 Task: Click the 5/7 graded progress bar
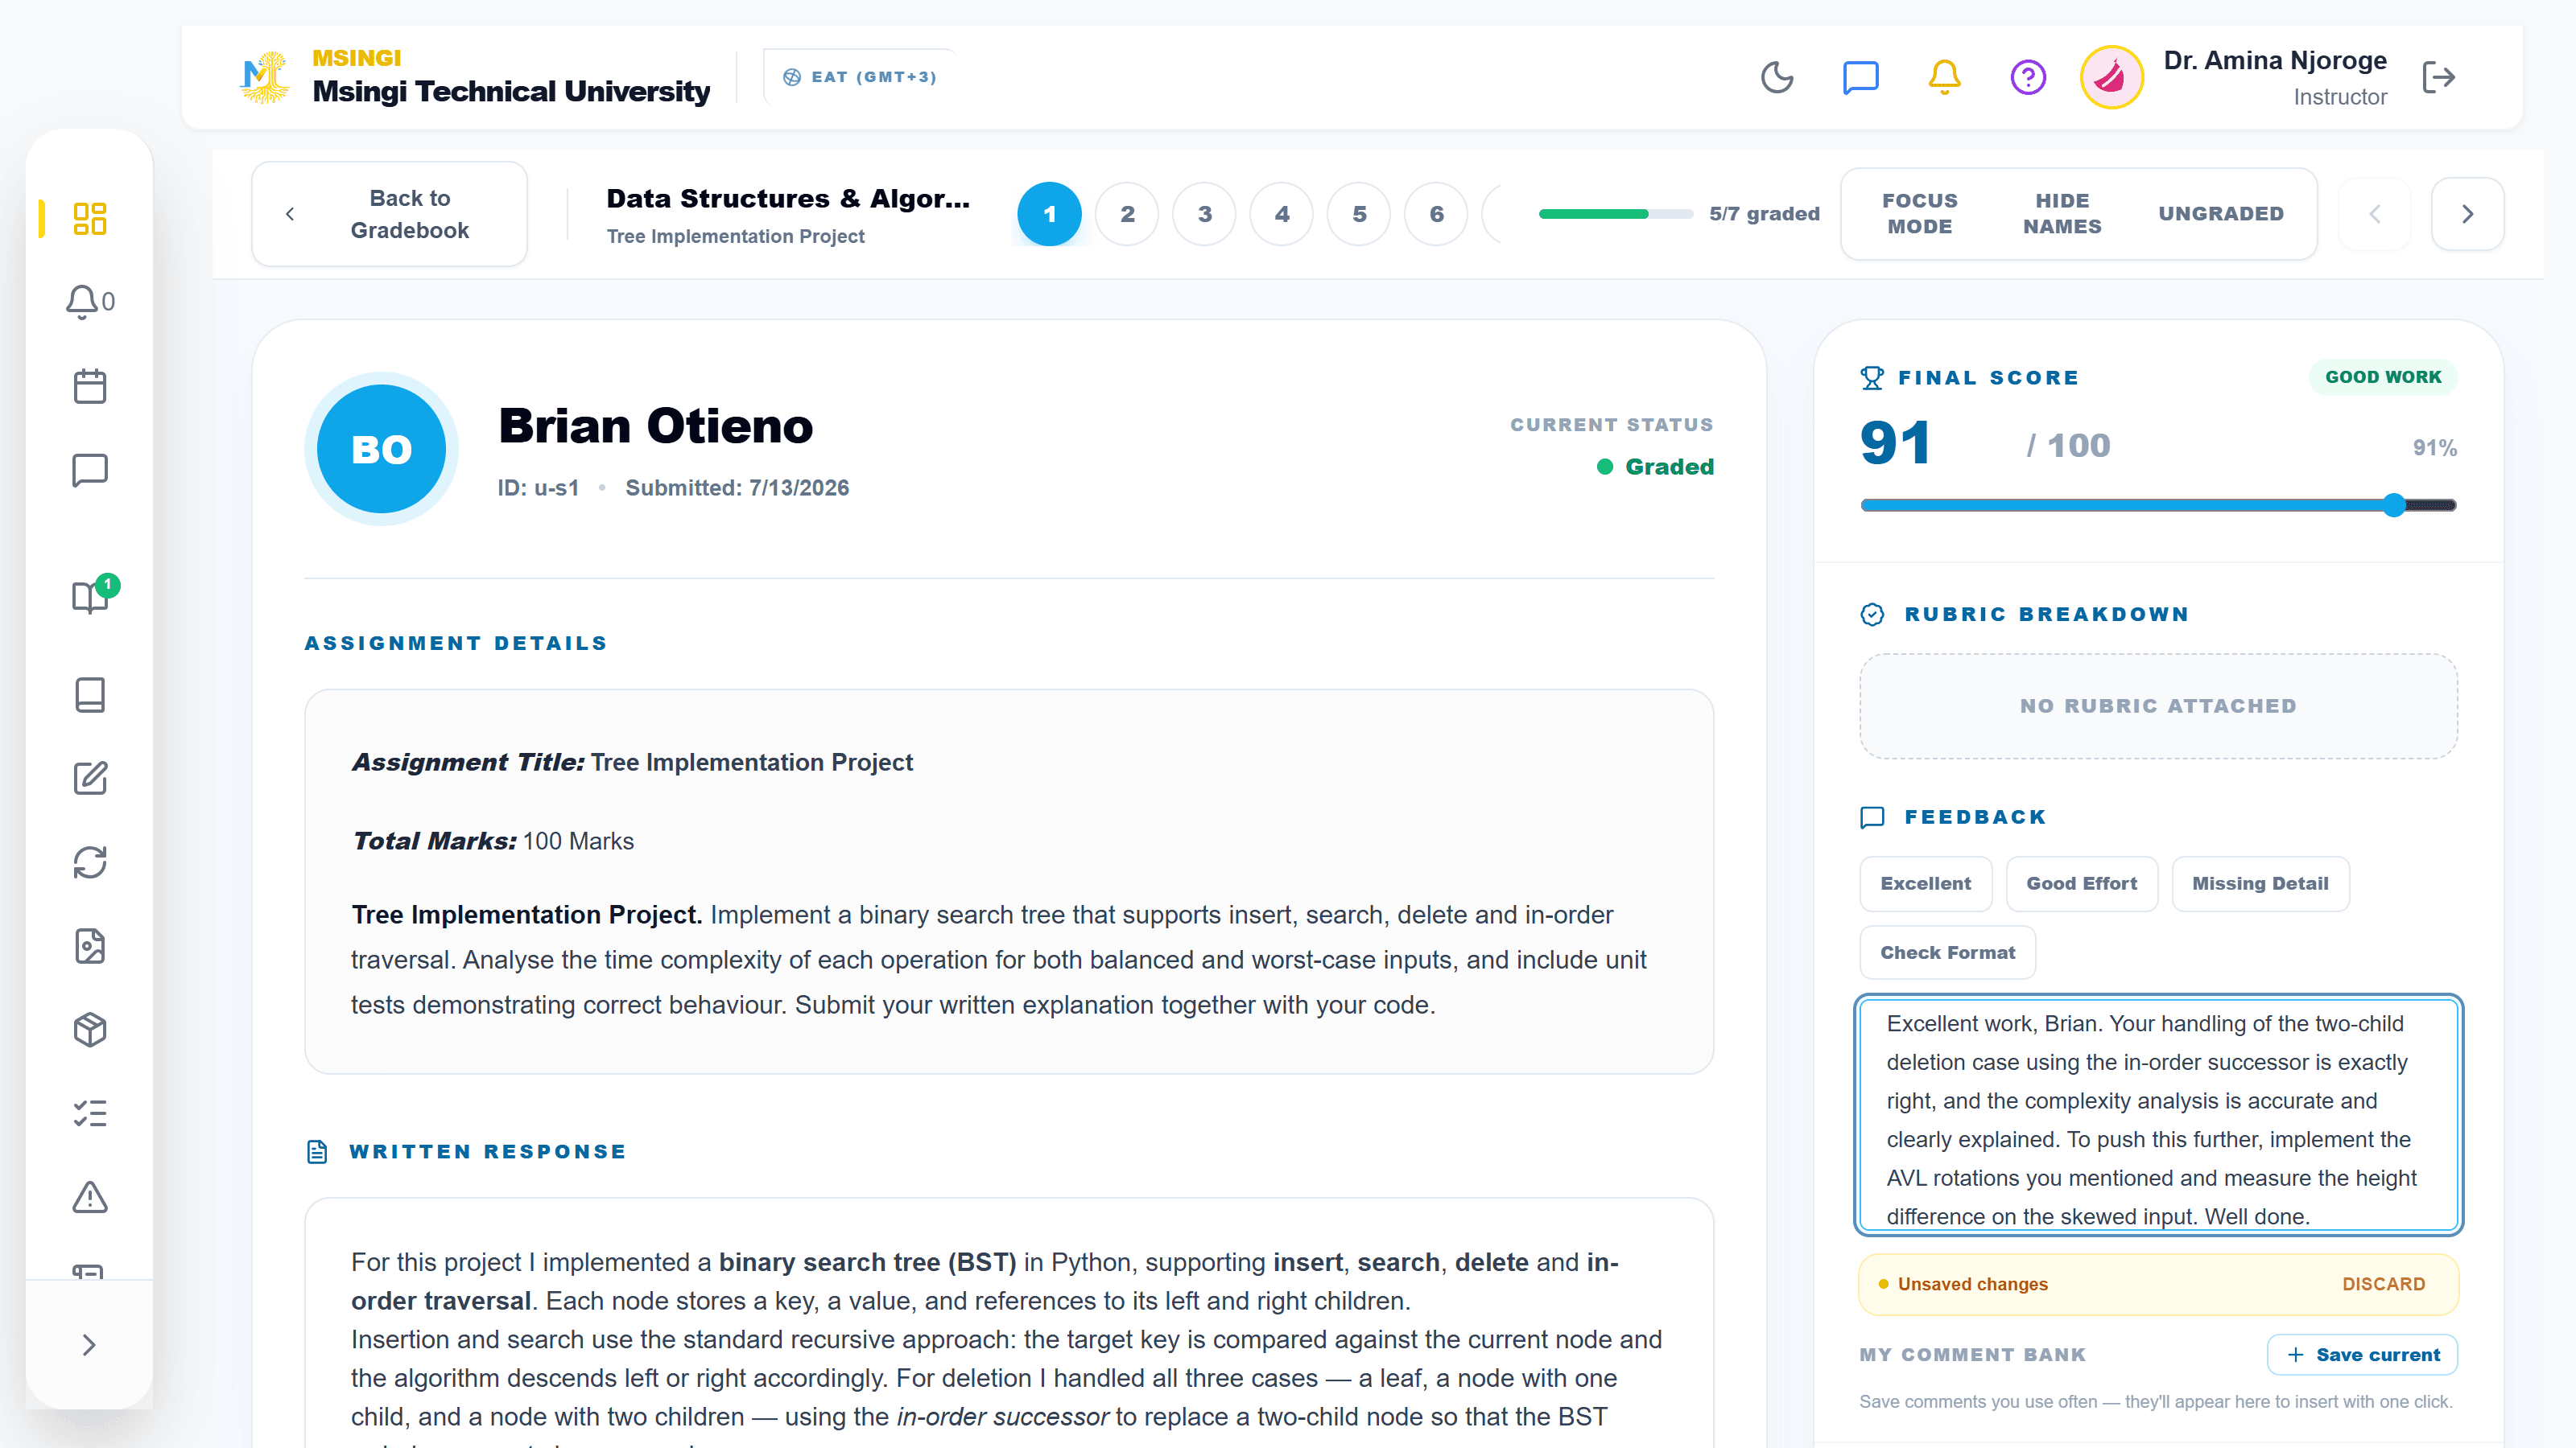point(1615,214)
